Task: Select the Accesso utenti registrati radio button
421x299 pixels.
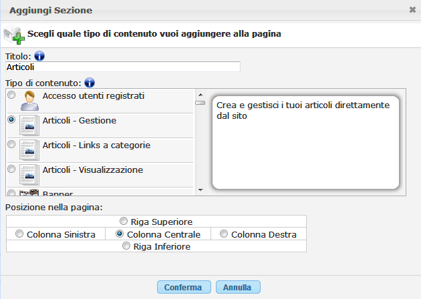Action: coord(11,95)
